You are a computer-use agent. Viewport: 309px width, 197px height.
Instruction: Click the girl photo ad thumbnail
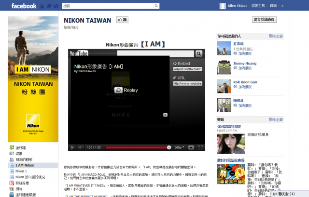[x=231, y=144]
